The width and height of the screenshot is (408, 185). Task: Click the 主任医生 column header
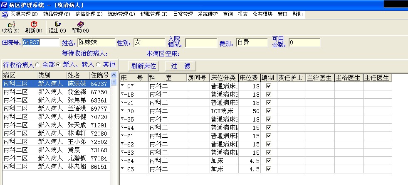point(378,78)
